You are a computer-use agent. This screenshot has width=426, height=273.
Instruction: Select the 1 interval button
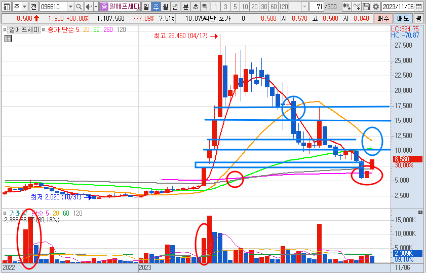[216, 7]
